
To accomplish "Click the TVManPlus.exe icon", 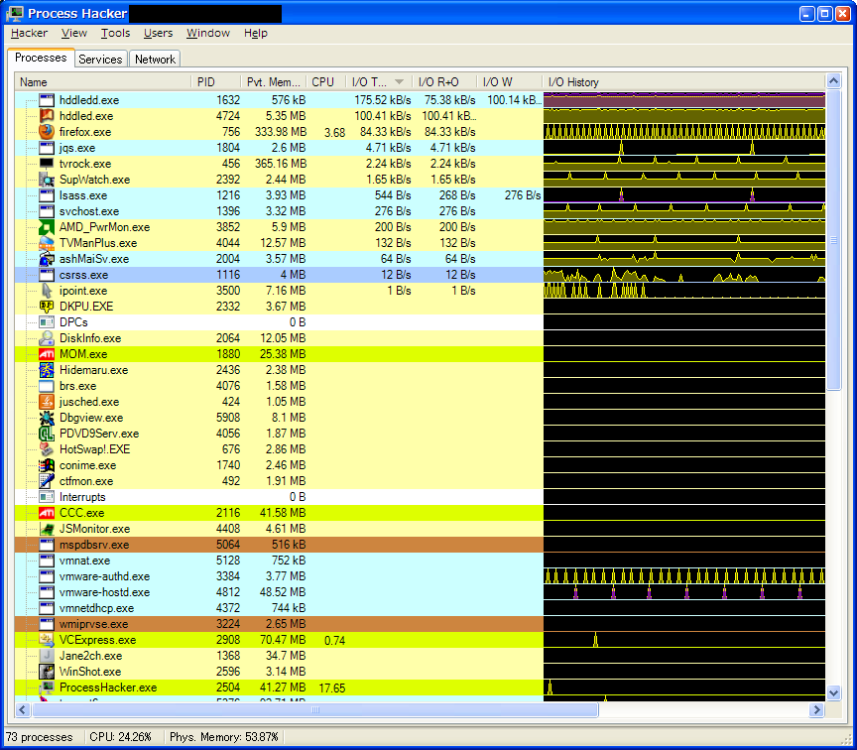I will pos(47,243).
